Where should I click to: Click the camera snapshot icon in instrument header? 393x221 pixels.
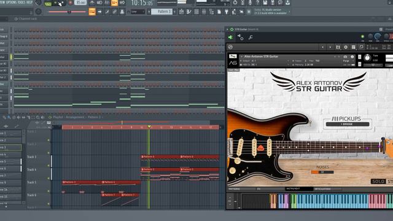345,57
